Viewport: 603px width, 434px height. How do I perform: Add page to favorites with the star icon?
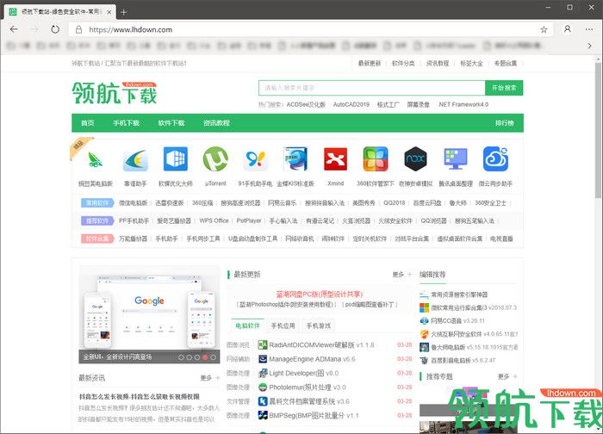(x=544, y=29)
